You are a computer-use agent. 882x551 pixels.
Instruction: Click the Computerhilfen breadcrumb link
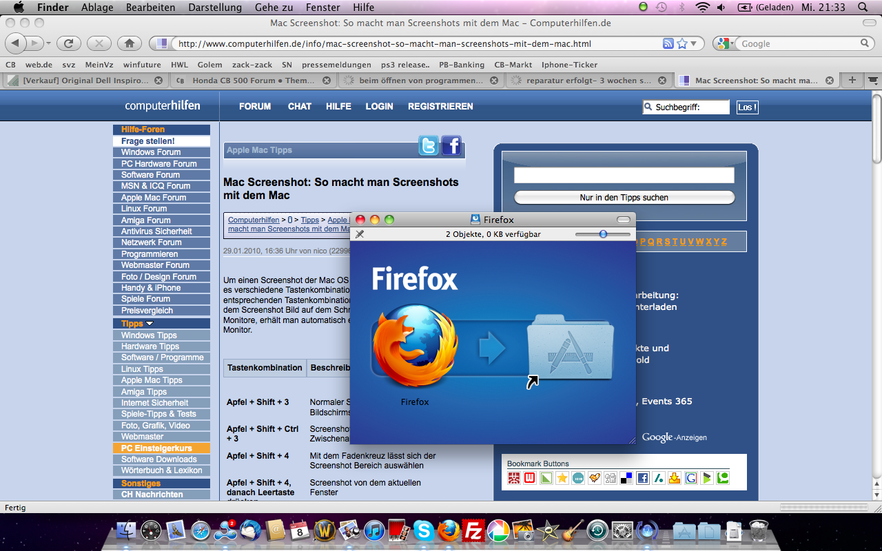254,220
